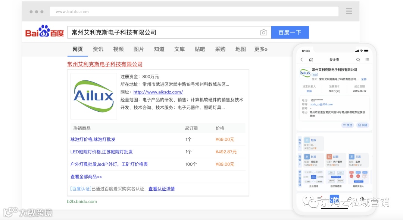403x220 pixels.
Task: Open the 常州艾利克斯电子科技有限公司 result title
Action: [x=105, y=64]
